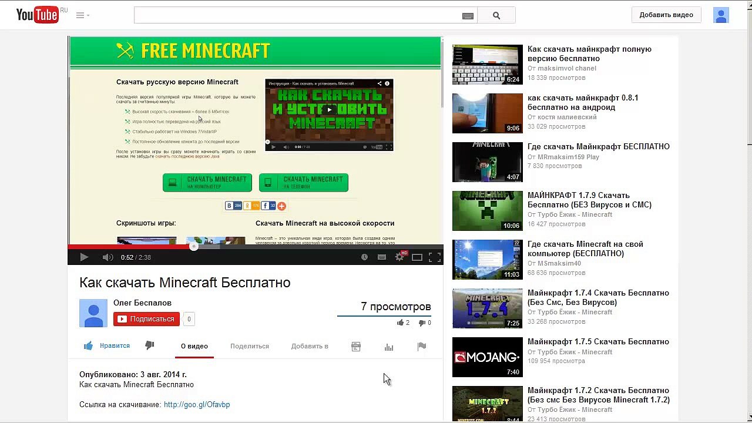Visit the maksimvol chanel channel

566,68
